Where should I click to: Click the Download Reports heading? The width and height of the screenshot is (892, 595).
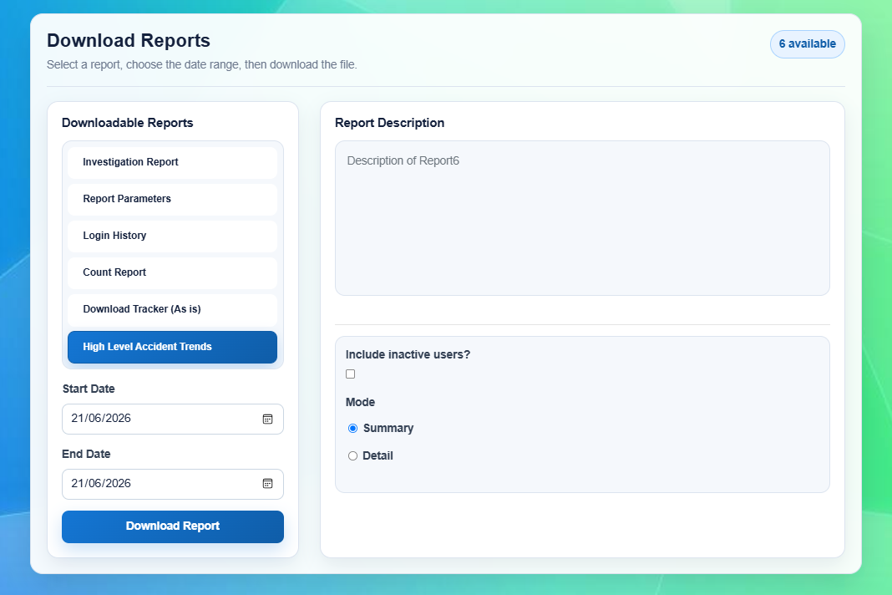point(129,40)
